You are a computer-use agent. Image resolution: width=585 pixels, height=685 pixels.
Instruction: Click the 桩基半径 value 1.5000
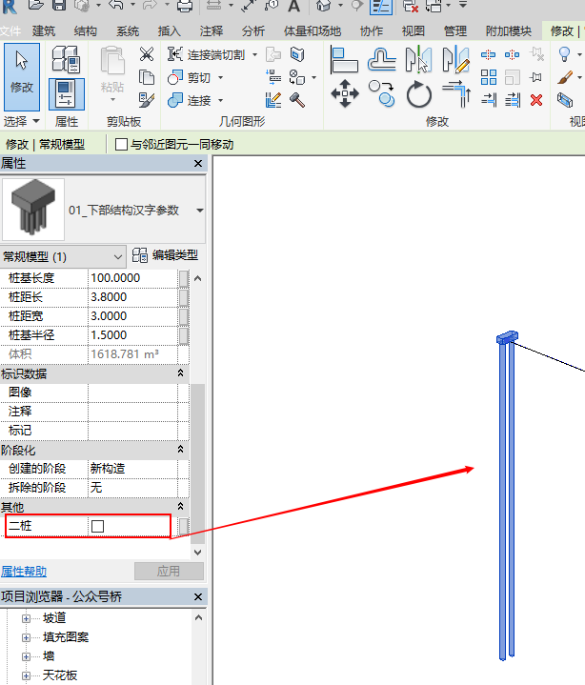point(132,335)
